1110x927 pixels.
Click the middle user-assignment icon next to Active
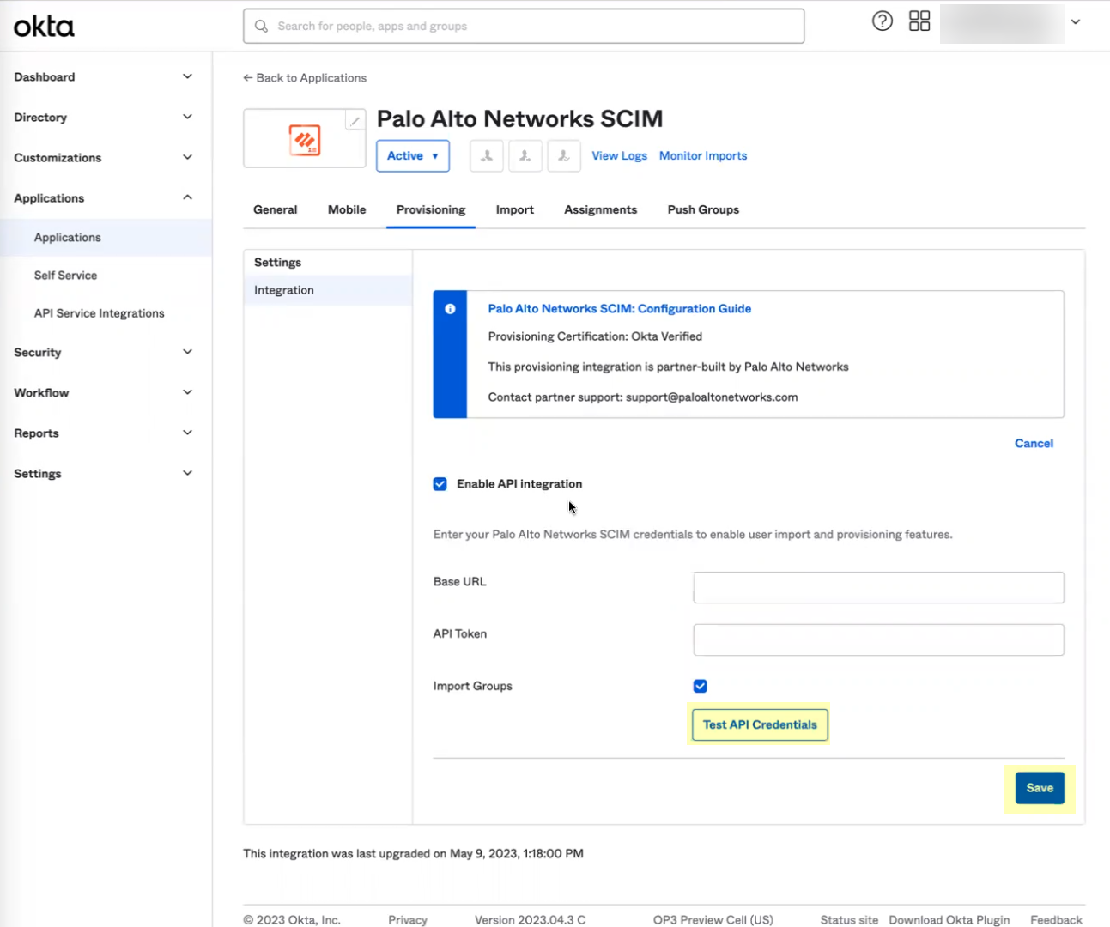525,155
